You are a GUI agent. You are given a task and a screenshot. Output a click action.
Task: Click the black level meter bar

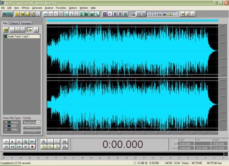(113, 154)
